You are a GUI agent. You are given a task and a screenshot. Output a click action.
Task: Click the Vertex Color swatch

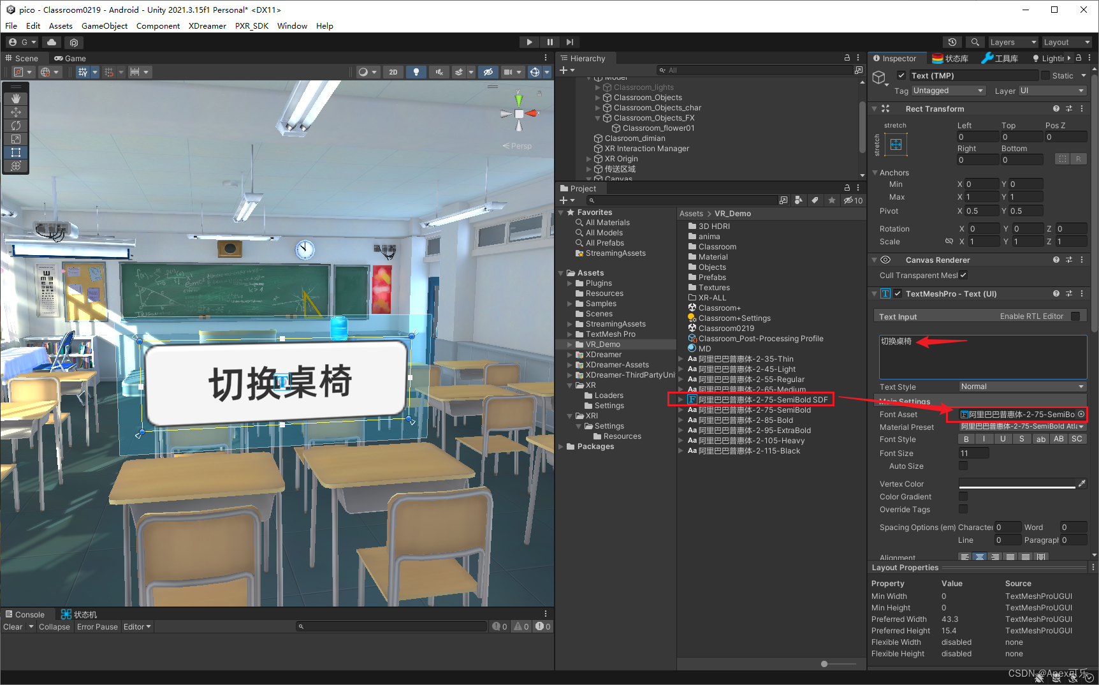[x=1017, y=484]
